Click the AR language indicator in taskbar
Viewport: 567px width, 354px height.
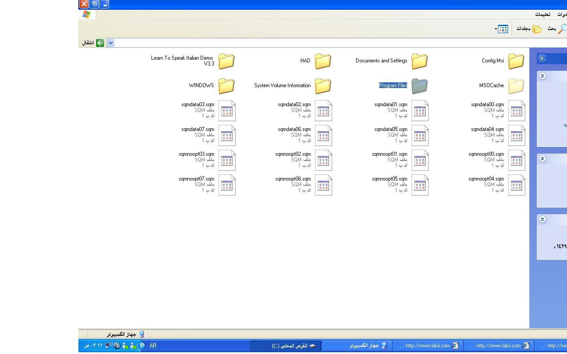(x=153, y=346)
